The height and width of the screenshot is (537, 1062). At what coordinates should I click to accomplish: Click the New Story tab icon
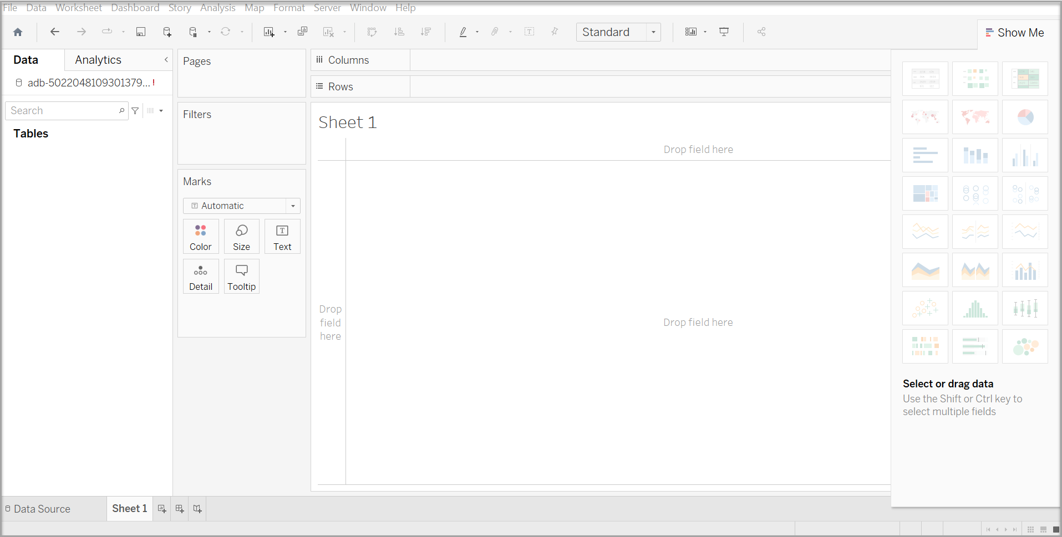197,509
